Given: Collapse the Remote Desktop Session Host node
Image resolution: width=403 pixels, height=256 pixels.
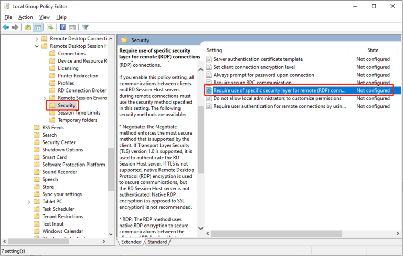Looking at the screenshot, I should pyautogui.click(x=37, y=46).
